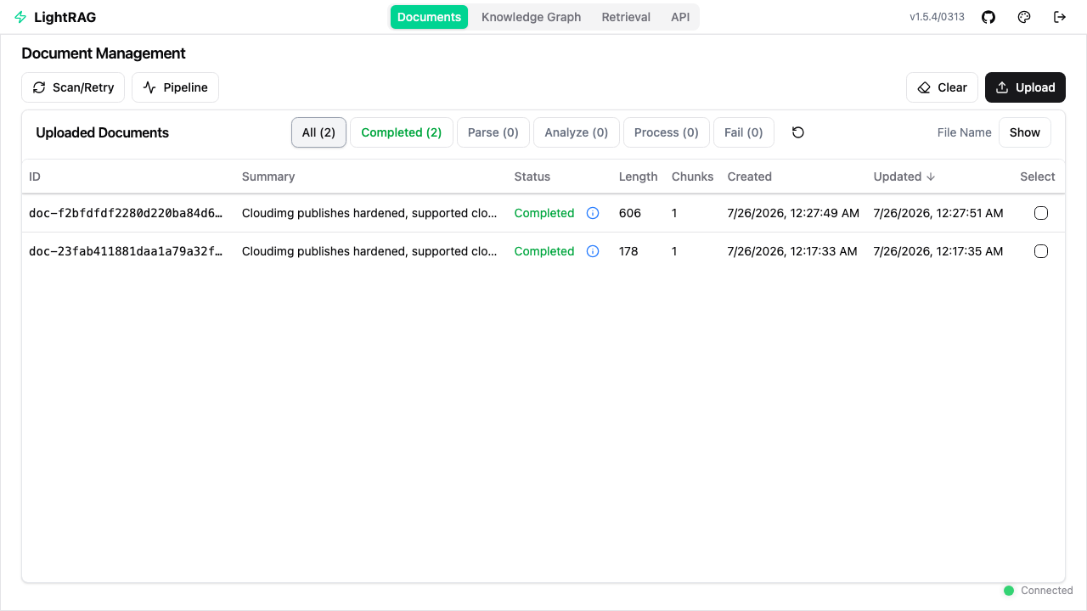The height and width of the screenshot is (611, 1087).
Task: Click the refresh documents icon
Action: coord(798,132)
